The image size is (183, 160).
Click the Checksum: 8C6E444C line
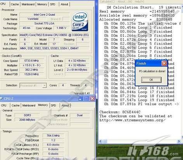click(120, 112)
